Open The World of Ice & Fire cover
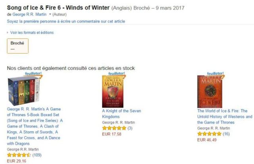Screen dimensions: 254x164 tap(210, 92)
